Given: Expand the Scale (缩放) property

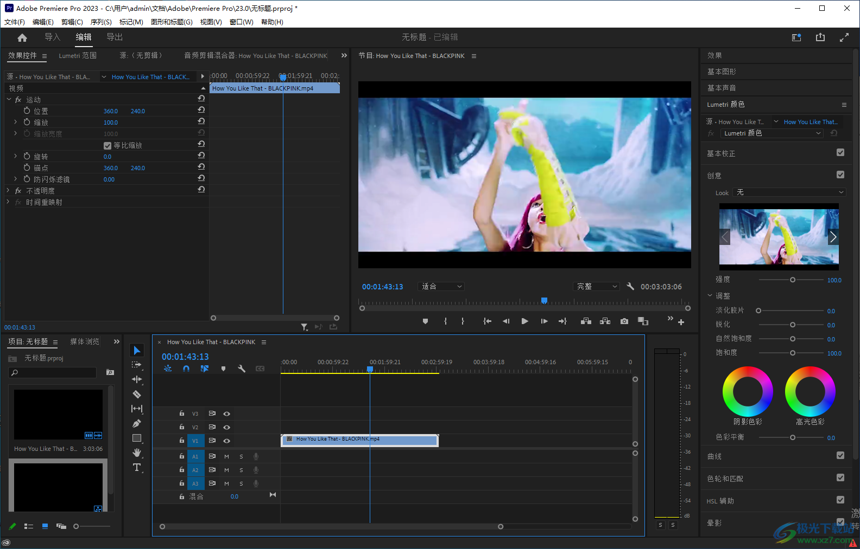Looking at the screenshot, I should click(16, 122).
